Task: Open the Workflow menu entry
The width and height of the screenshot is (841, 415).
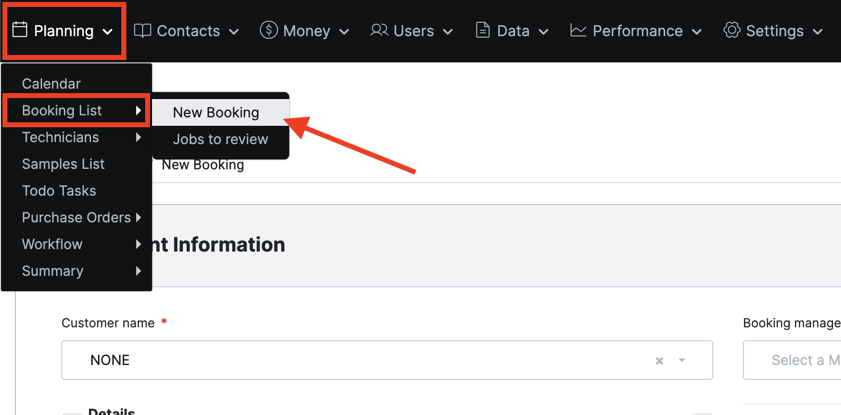Action: coord(53,244)
